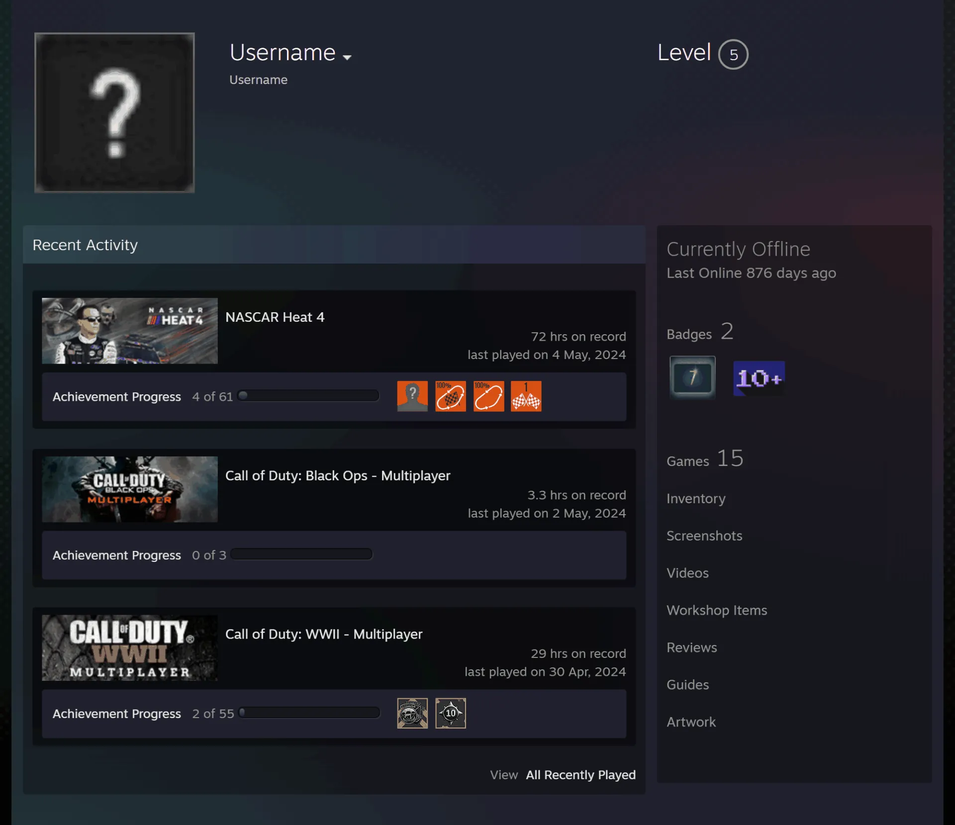This screenshot has width=955, height=825.
Task: Click WWII Achievement Progress 2 of 55 text
Action: click(x=143, y=714)
